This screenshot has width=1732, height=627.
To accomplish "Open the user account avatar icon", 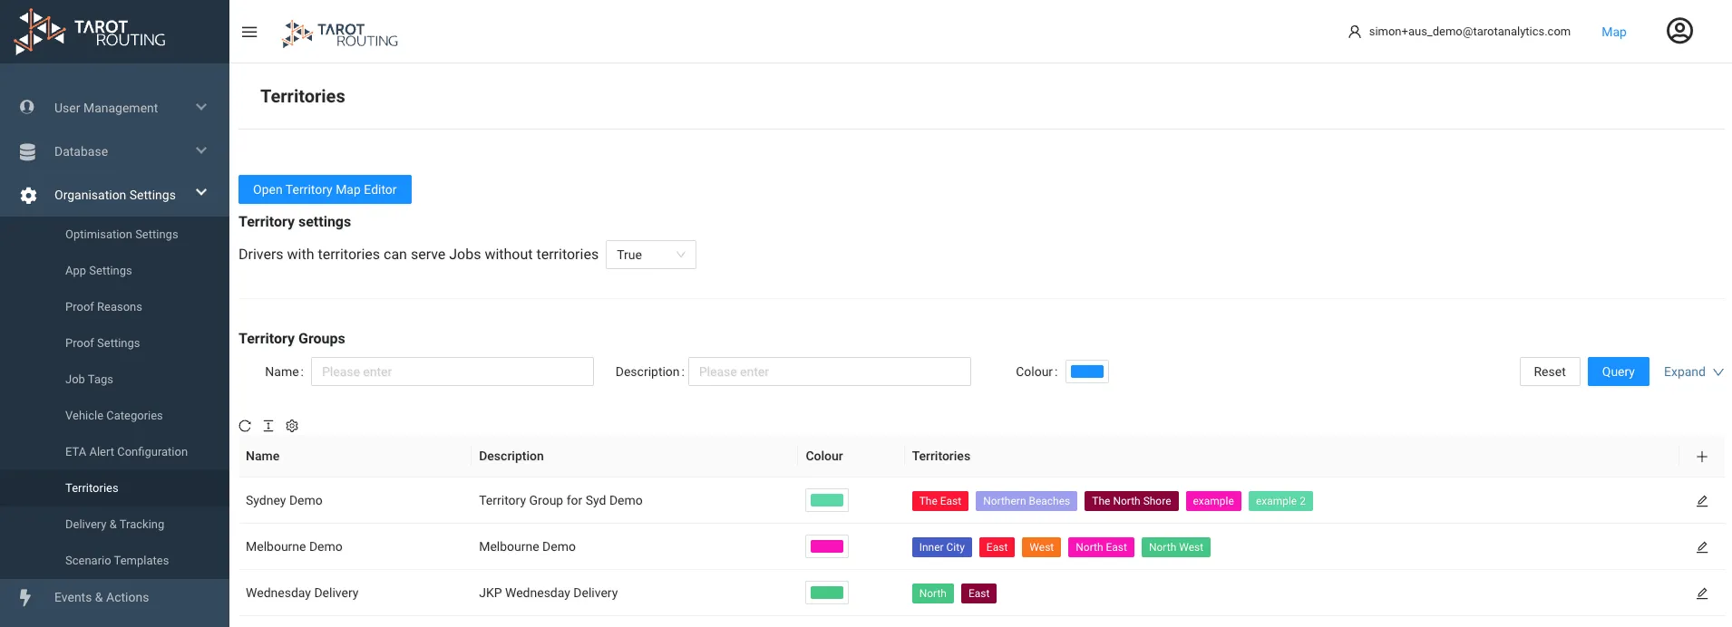I will (x=1679, y=31).
